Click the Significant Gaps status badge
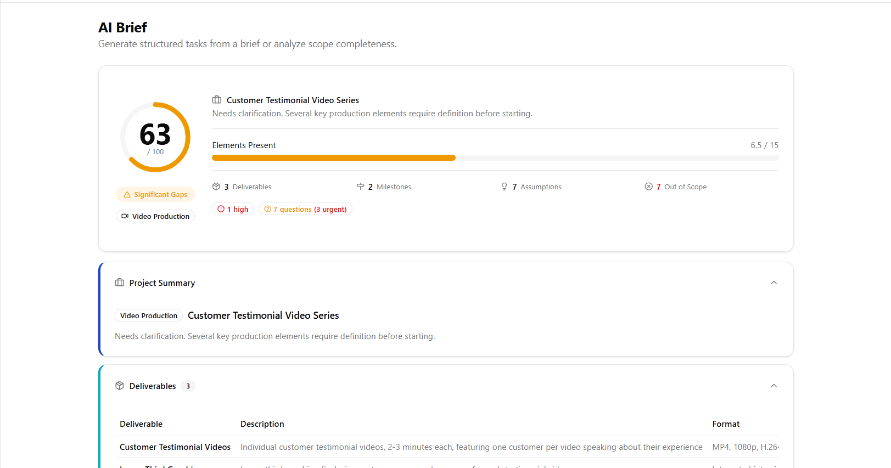The height and width of the screenshot is (468, 891). click(155, 195)
